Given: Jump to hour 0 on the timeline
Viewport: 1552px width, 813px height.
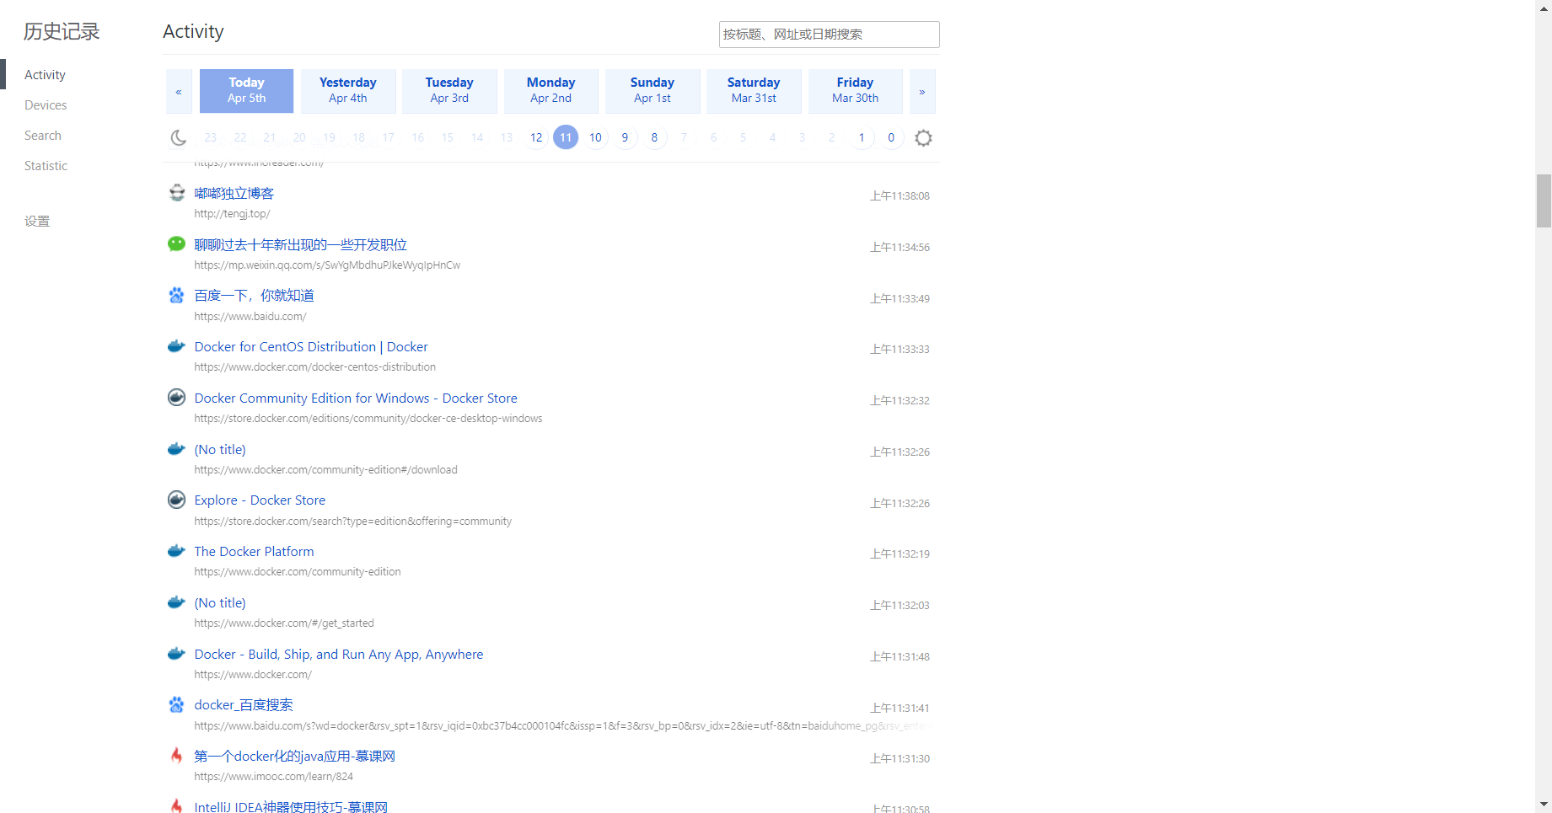Looking at the screenshot, I should point(891,137).
